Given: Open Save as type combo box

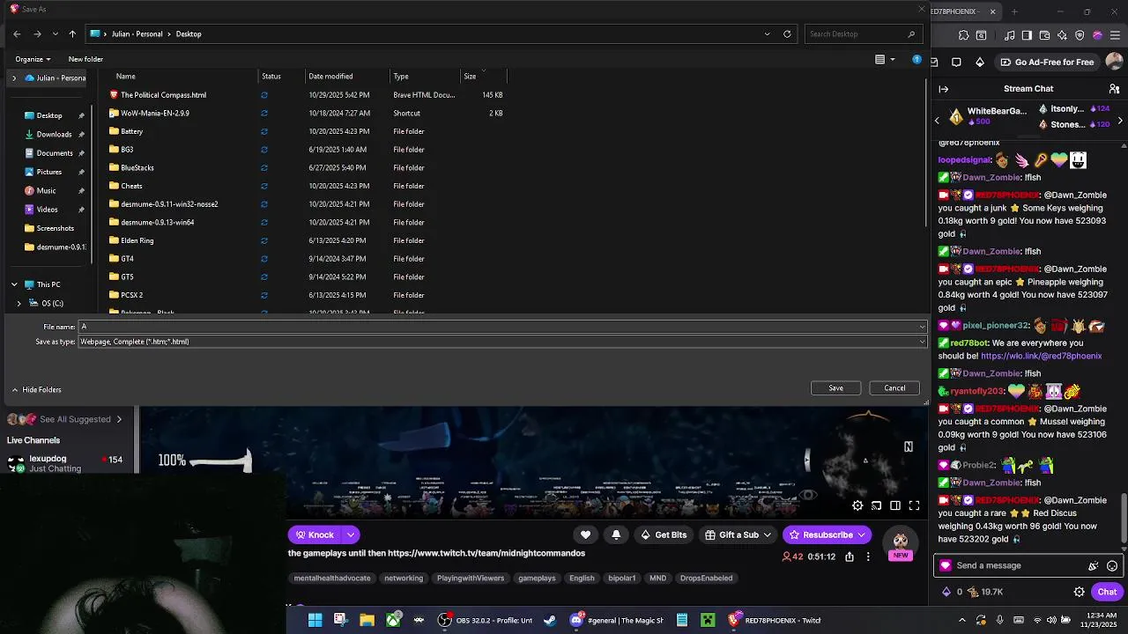Looking at the screenshot, I should click(x=502, y=342).
